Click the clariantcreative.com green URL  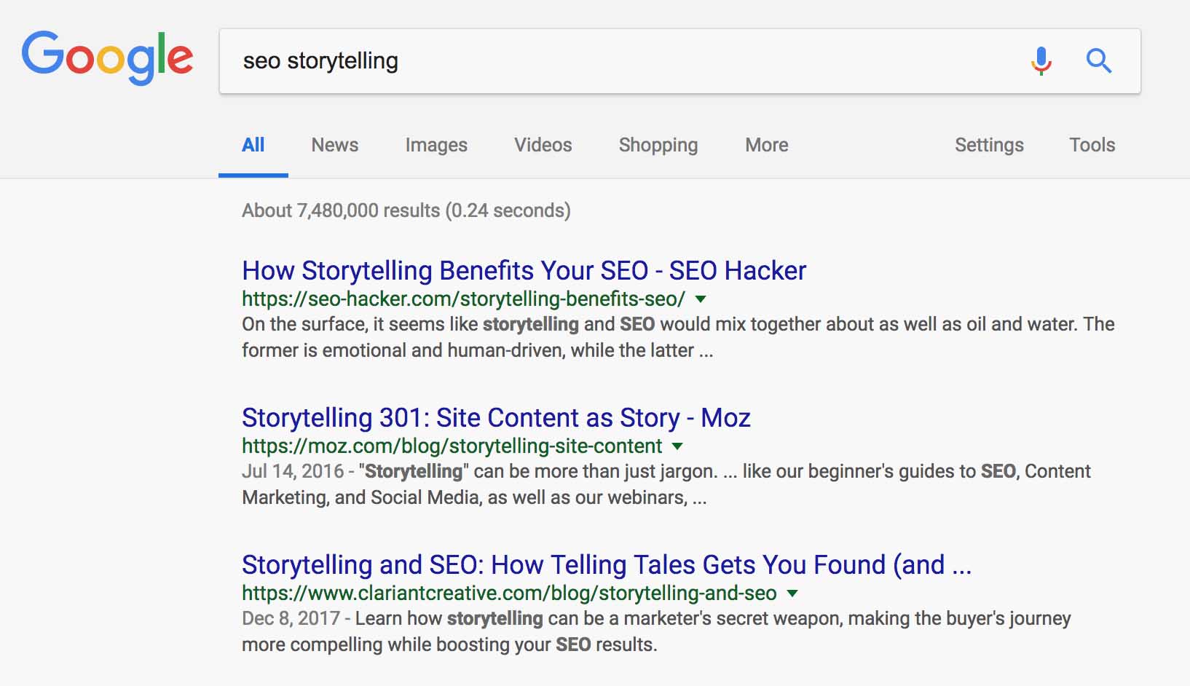coord(509,593)
